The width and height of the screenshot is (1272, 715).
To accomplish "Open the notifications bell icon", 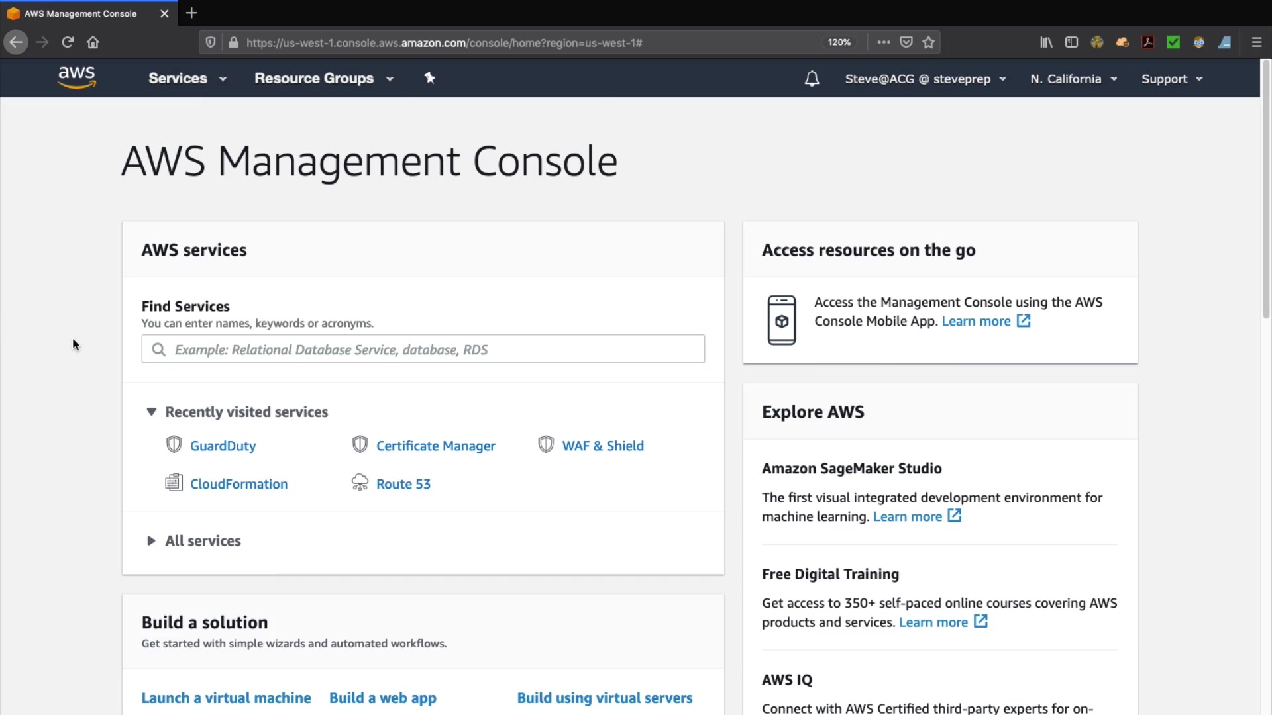I will coord(812,79).
